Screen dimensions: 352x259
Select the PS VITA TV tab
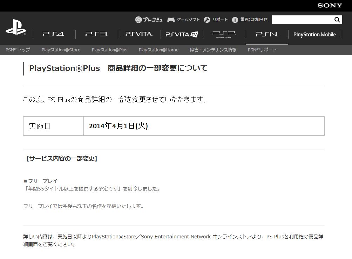click(182, 34)
